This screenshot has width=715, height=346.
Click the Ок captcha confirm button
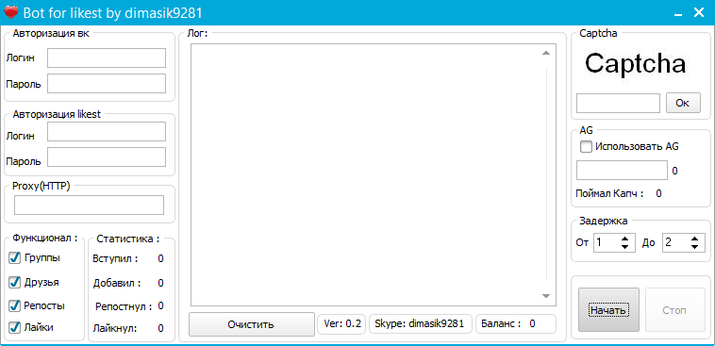(683, 103)
